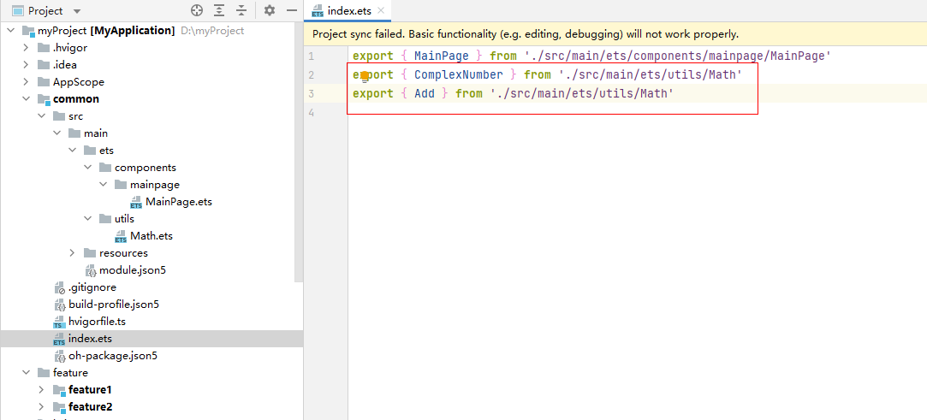Expand the .hvigor folder

26,47
